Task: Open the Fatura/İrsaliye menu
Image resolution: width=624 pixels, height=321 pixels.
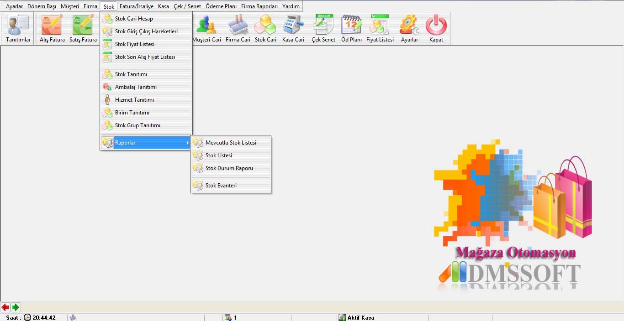Action: tap(136, 6)
